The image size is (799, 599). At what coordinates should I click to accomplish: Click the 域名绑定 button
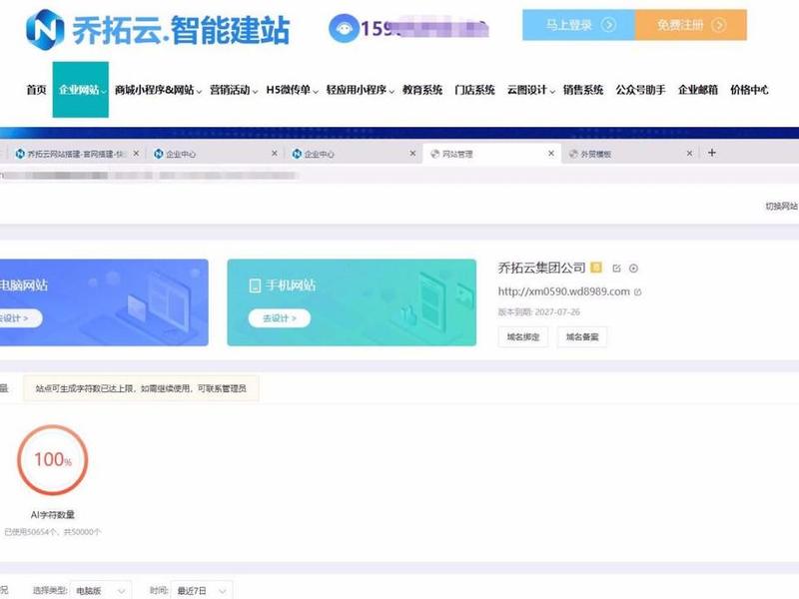click(x=522, y=336)
